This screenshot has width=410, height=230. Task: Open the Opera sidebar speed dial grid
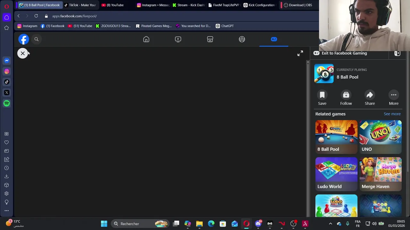point(6,134)
